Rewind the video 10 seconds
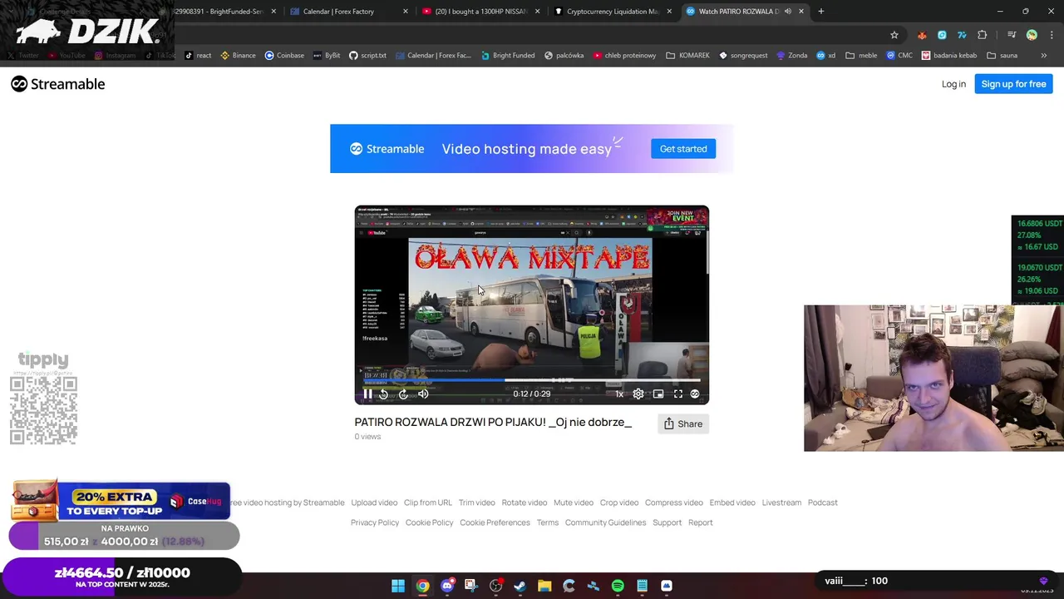 click(383, 394)
